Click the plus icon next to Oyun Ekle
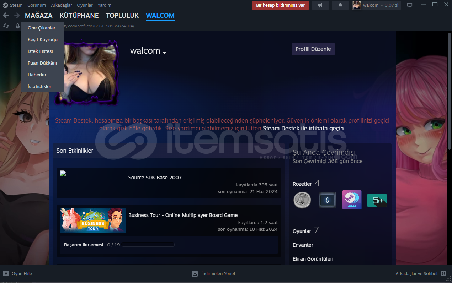 pos(6,273)
